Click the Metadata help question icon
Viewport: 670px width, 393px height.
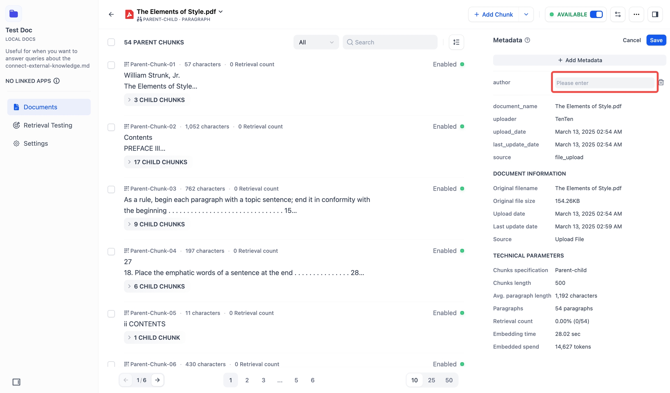click(527, 40)
